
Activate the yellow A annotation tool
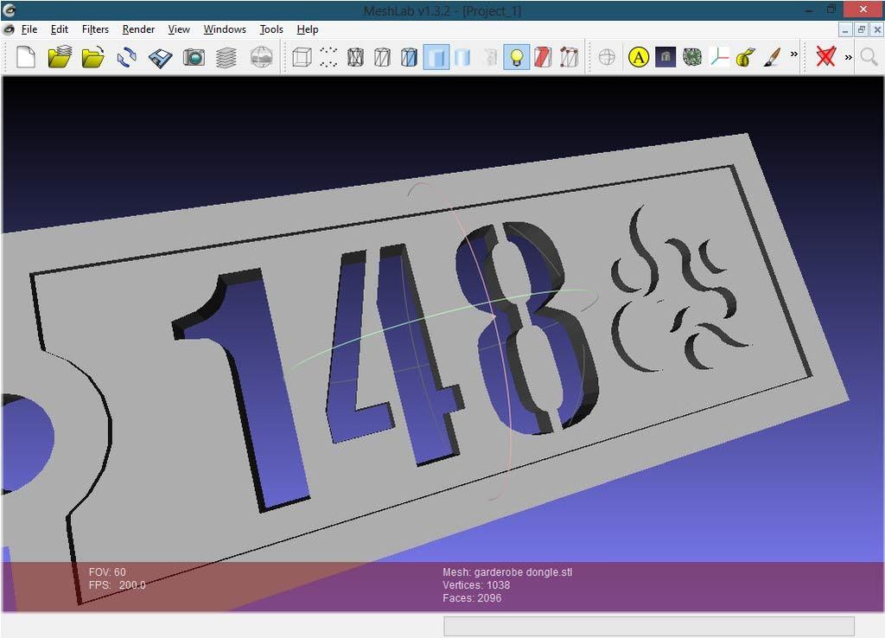(639, 58)
